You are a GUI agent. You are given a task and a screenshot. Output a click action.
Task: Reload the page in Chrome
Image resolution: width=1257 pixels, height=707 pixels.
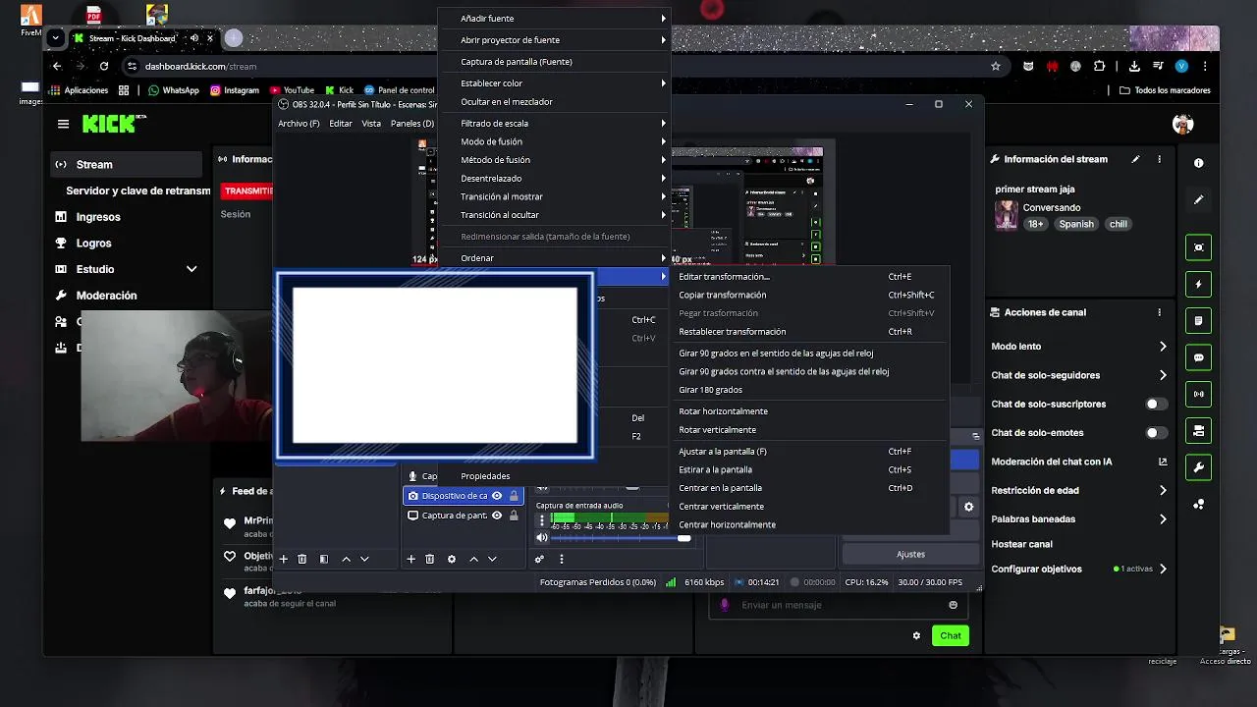[x=104, y=66]
